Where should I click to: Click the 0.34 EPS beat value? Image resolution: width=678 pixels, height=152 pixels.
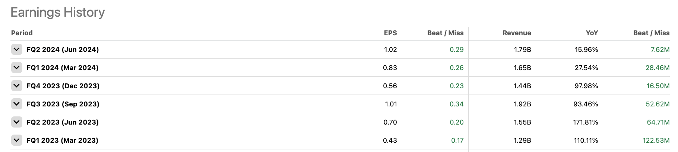click(456, 104)
